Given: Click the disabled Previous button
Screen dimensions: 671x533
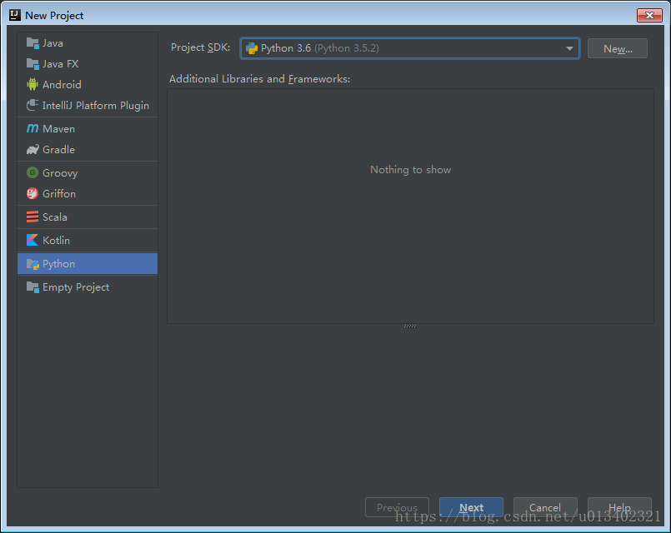Looking at the screenshot, I should coord(397,507).
